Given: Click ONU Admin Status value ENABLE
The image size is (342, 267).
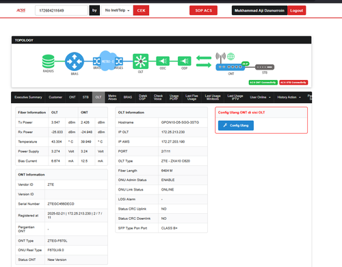Looking at the screenshot, I should pyautogui.click(x=168, y=180).
